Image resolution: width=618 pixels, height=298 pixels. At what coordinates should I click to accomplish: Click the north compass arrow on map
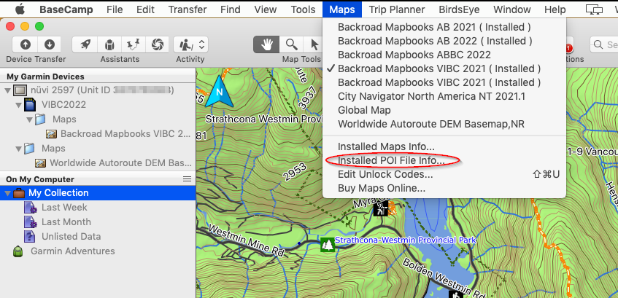click(x=219, y=92)
